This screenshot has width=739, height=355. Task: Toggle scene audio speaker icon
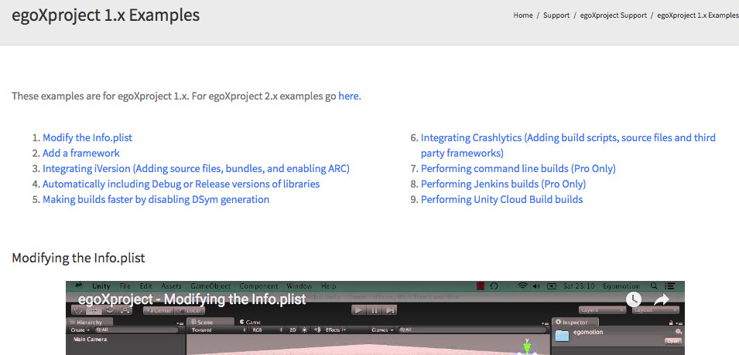tap(317, 330)
